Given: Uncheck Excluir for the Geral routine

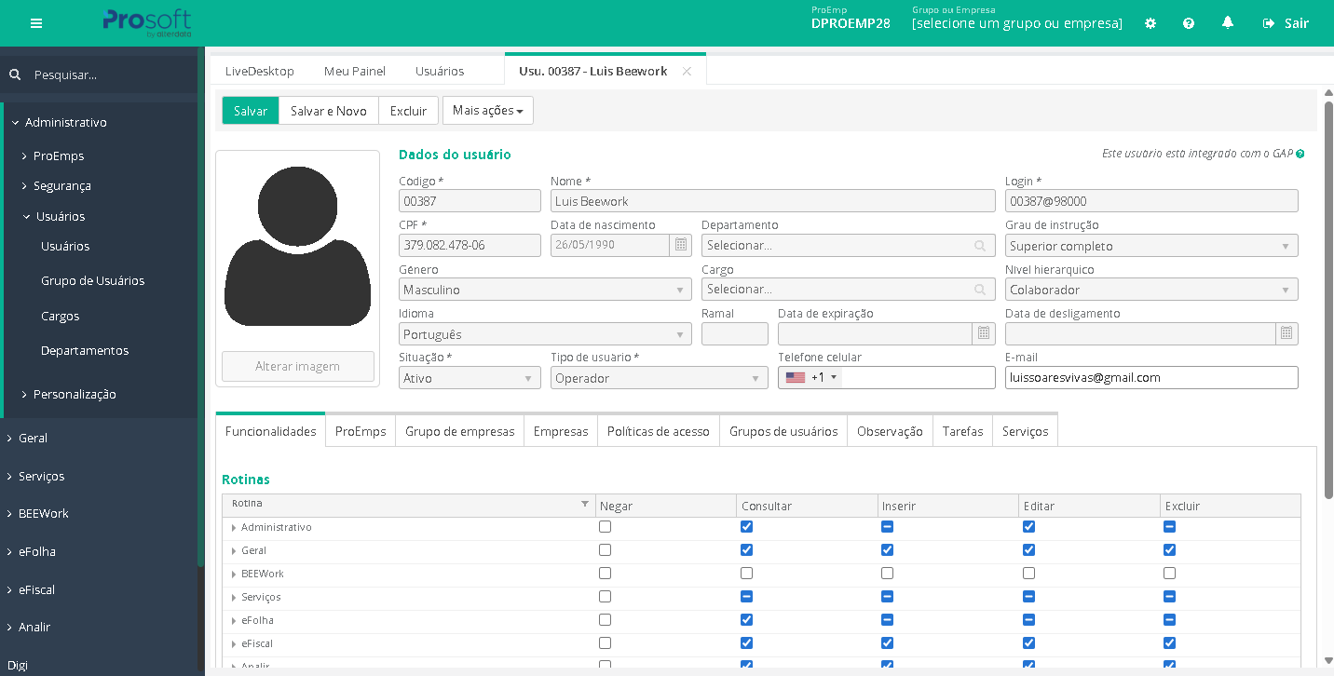Looking at the screenshot, I should pos(1169,550).
